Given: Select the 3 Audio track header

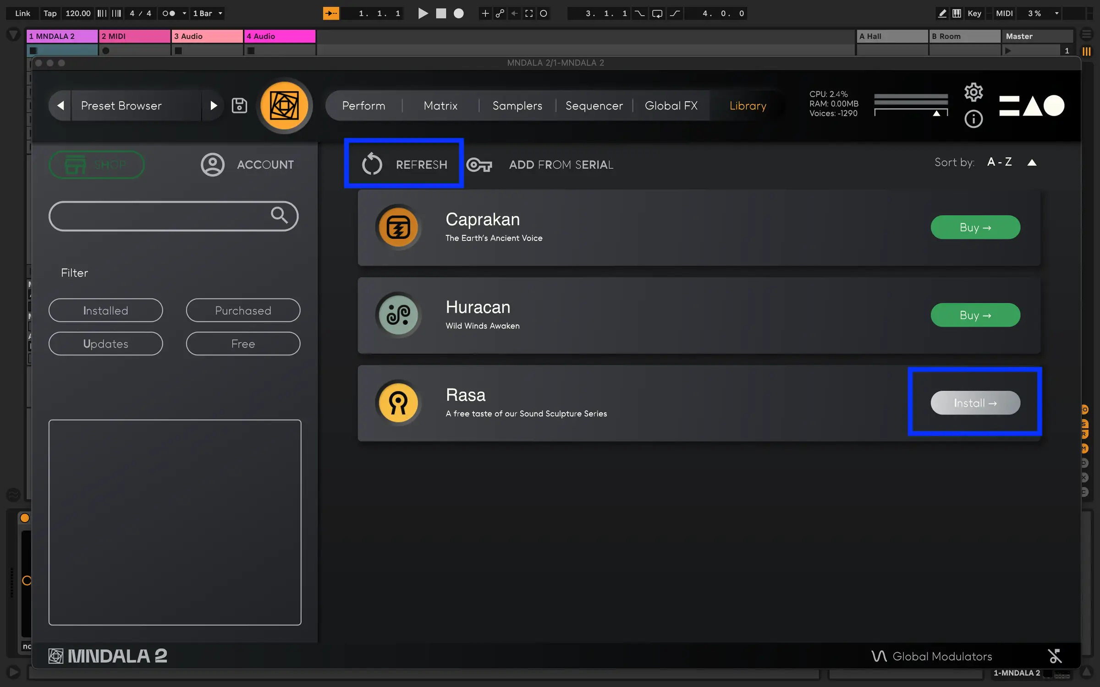Looking at the screenshot, I should click(x=207, y=36).
